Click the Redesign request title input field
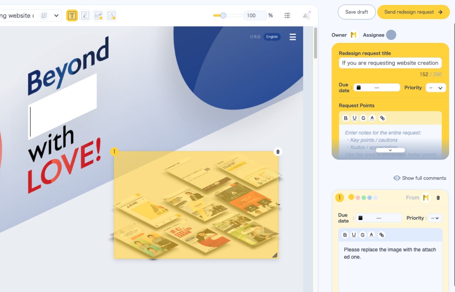Image resolution: width=455 pixels, height=292 pixels. (x=390, y=63)
